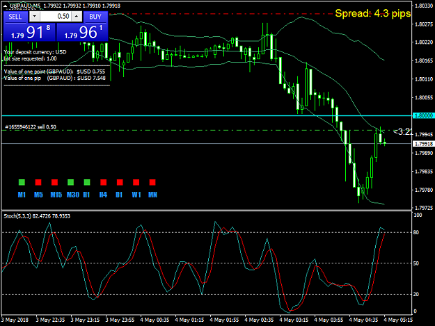Click the sell price 1.79 91 panel
This screenshot has width=435, height=326.
click(29, 32)
